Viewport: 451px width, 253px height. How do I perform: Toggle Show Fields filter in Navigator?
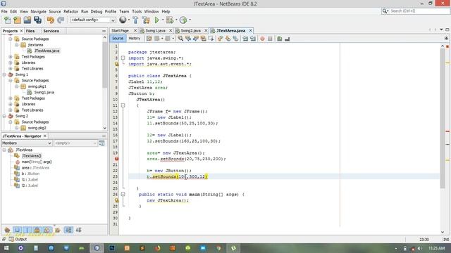17,230
